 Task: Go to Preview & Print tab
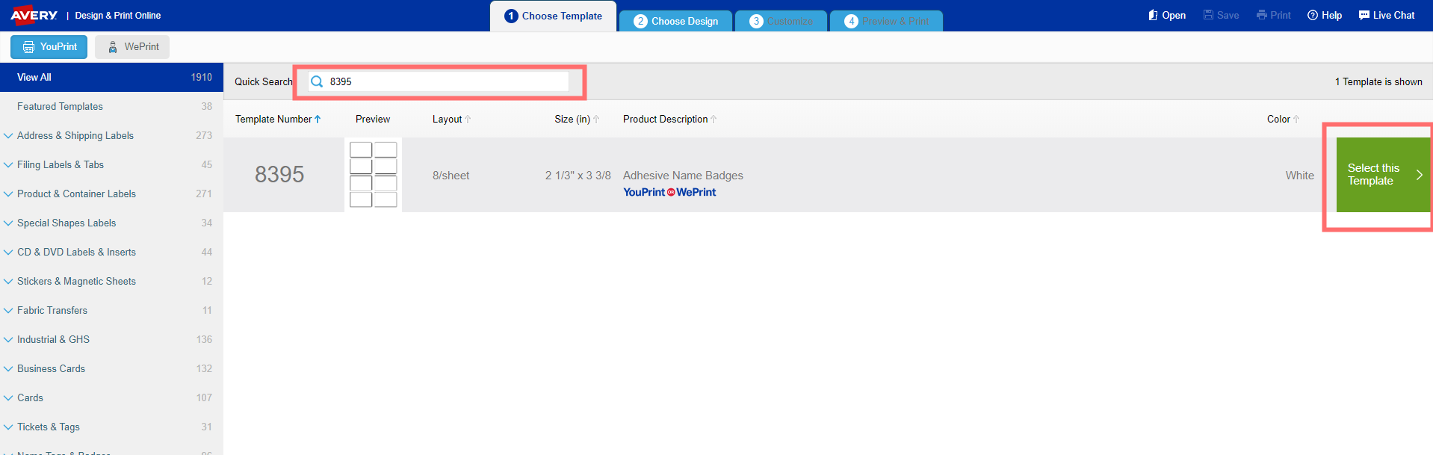886,21
